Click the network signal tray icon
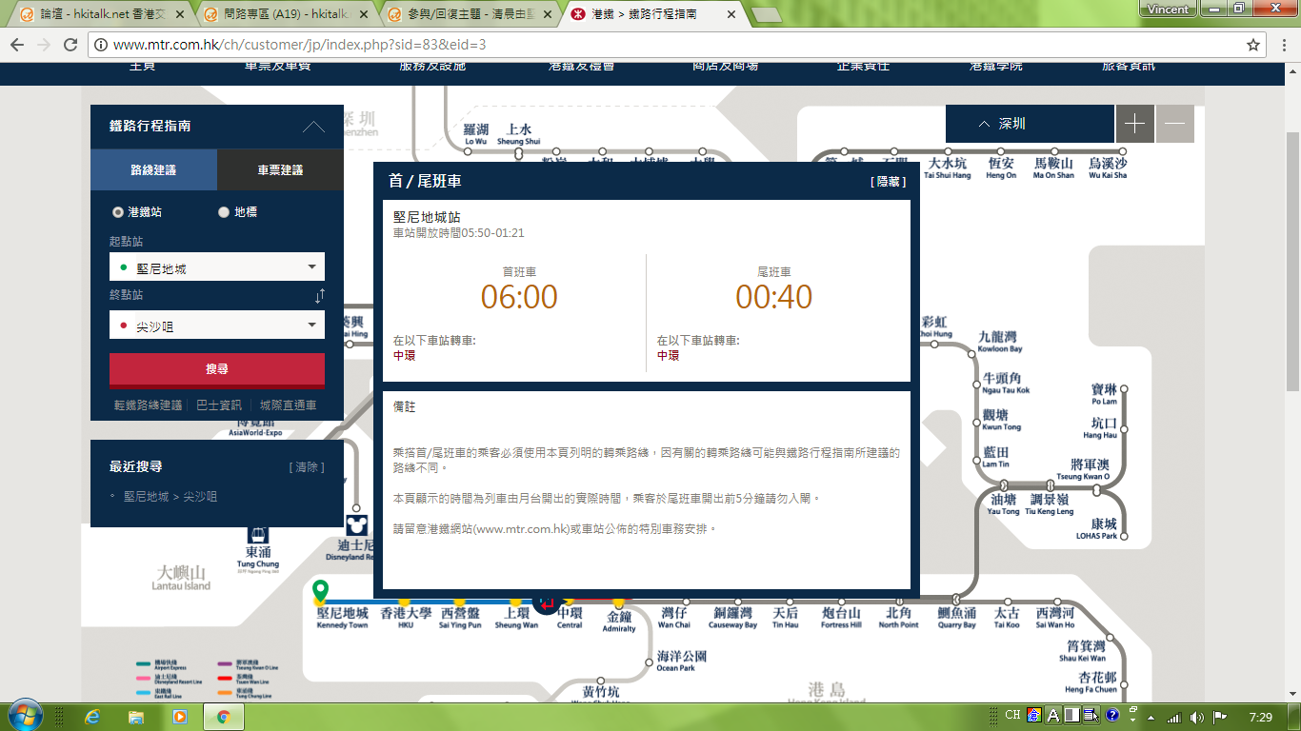 click(x=1174, y=717)
